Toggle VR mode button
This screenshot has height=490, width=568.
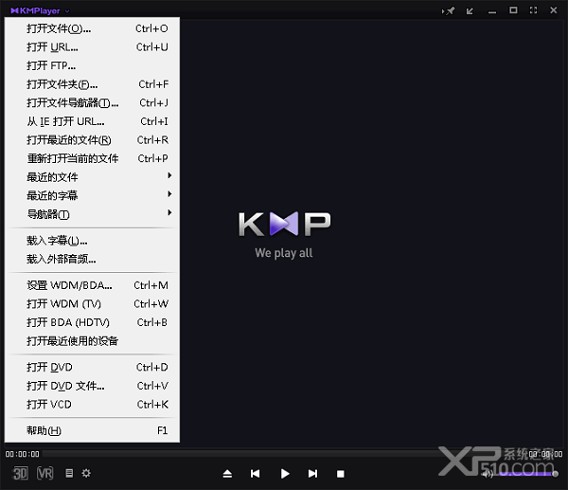44,473
